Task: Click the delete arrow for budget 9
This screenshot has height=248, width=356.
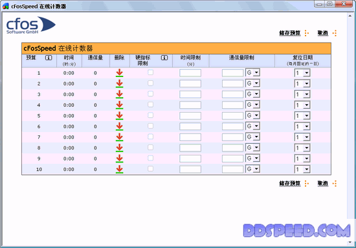Action: click(120, 158)
